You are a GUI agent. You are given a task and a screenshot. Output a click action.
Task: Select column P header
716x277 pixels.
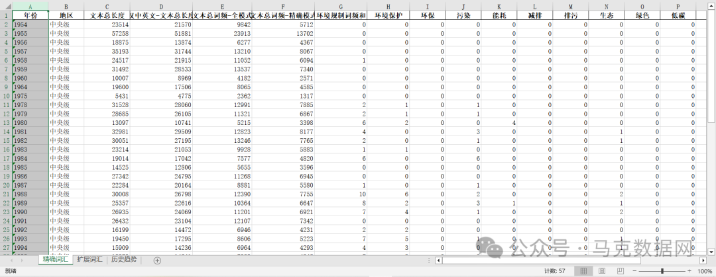[678, 7]
